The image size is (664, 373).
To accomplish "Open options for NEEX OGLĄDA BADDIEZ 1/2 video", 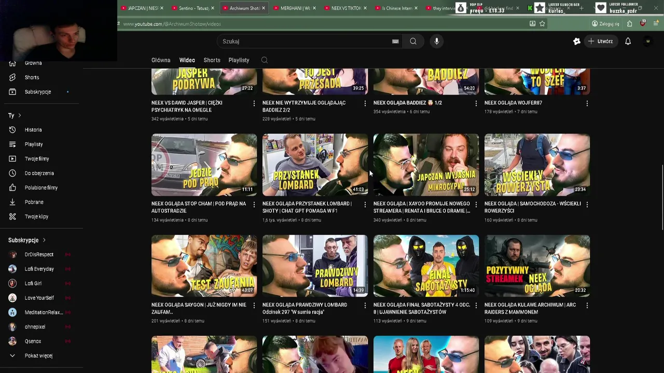I will [476, 104].
